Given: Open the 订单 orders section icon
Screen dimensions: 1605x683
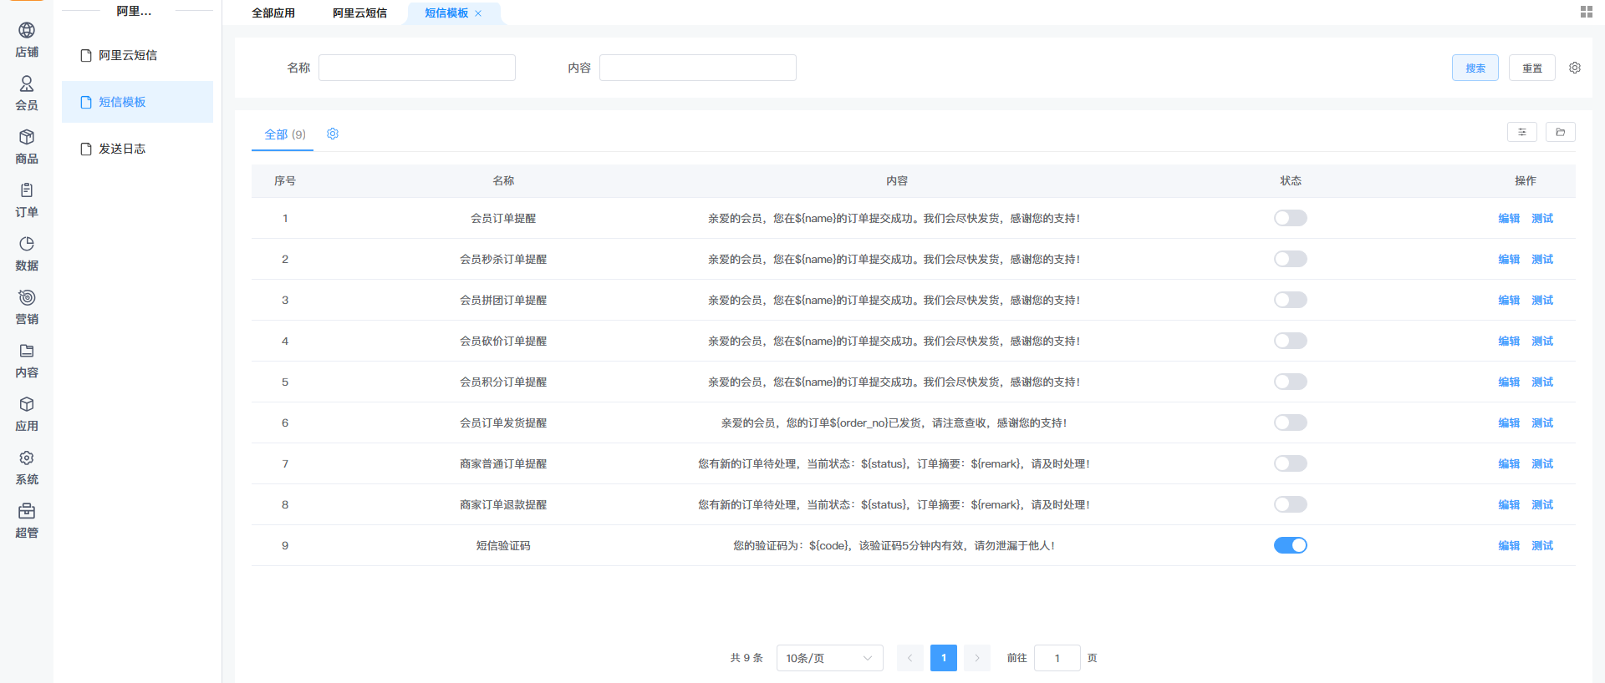Looking at the screenshot, I should (x=27, y=191).
